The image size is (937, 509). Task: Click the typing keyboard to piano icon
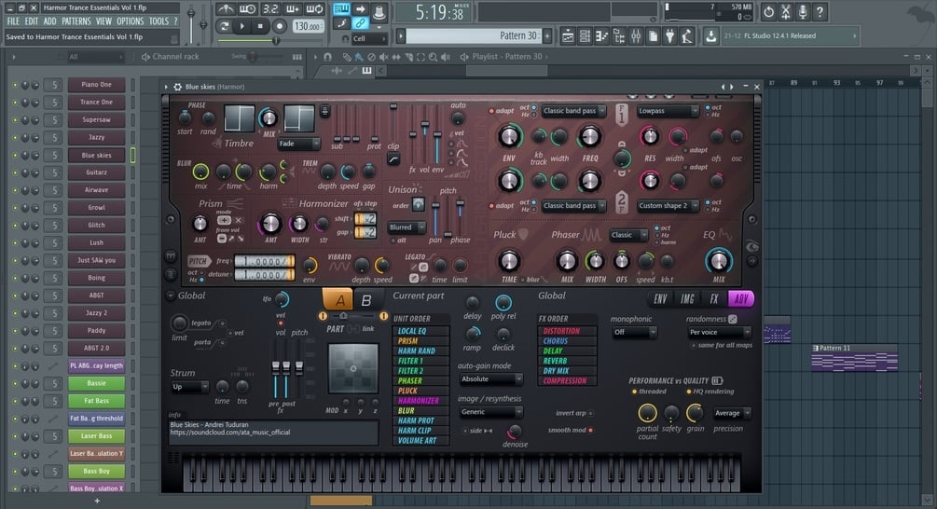point(341,9)
